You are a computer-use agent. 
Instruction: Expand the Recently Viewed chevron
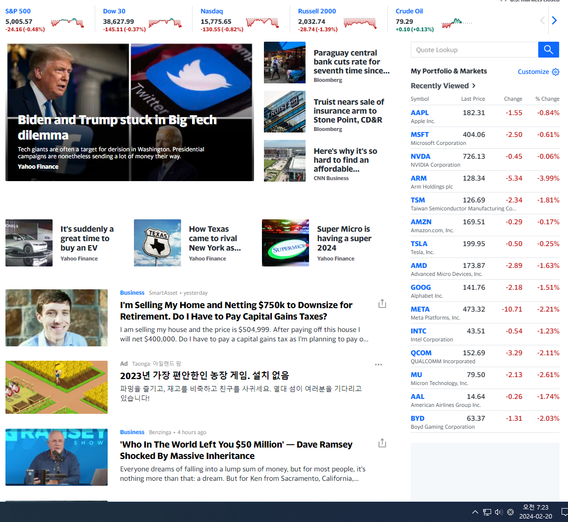[474, 86]
